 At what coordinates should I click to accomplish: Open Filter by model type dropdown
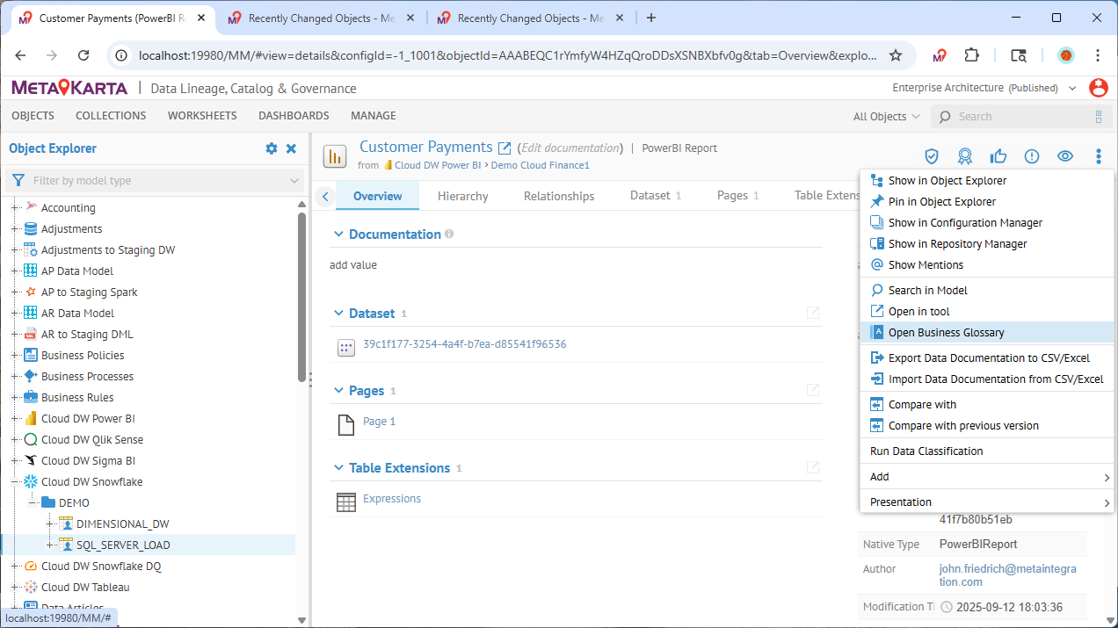155,180
